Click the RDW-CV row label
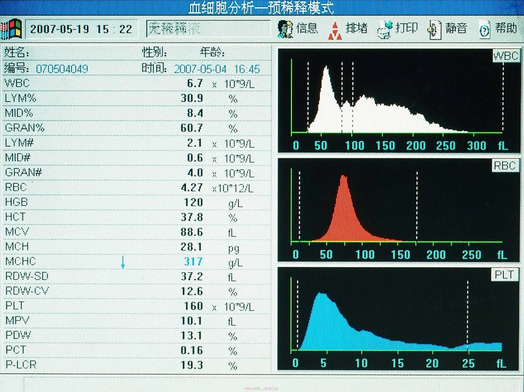Image resolution: width=524 pixels, height=392 pixels. click(x=27, y=291)
